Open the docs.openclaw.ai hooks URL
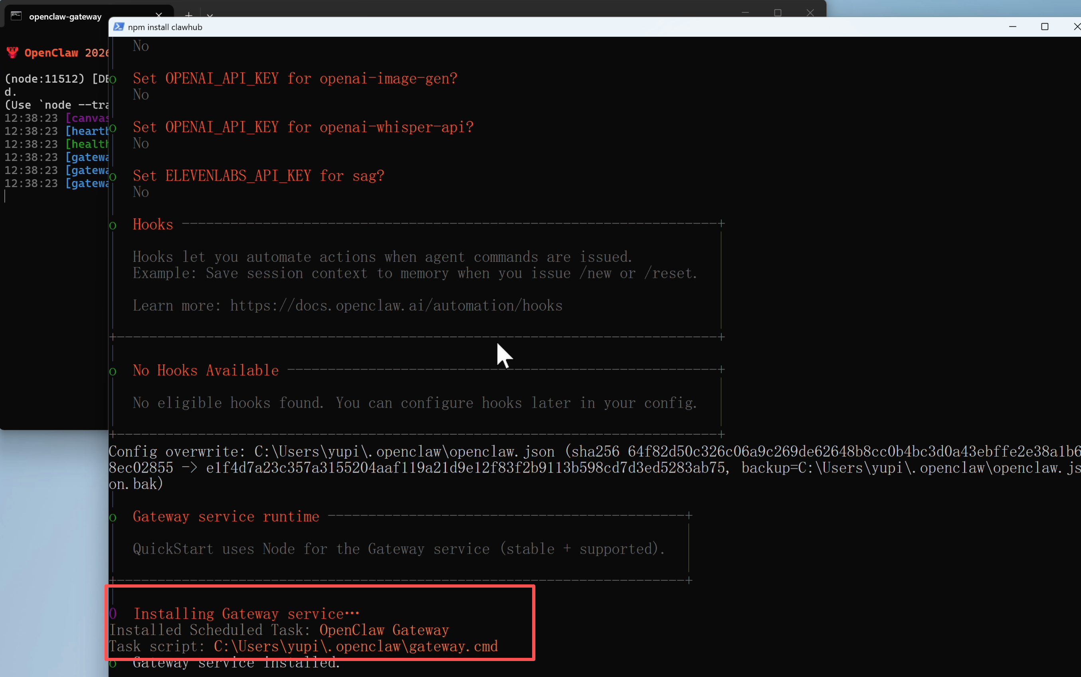Screen dimensions: 1081x677 [x=396, y=306]
